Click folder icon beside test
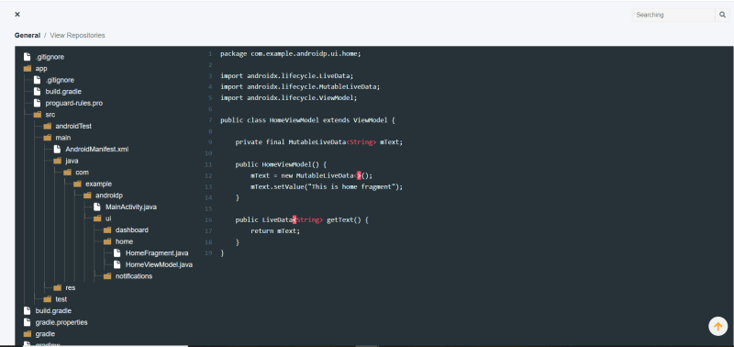The width and height of the screenshot is (734, 347). tap(48, 299)
